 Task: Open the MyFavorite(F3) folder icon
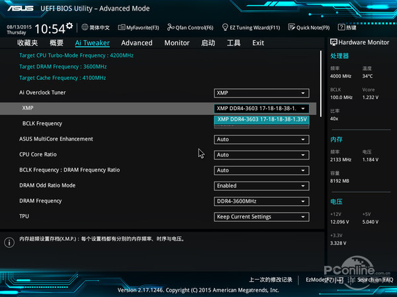[x=122, y=27]
